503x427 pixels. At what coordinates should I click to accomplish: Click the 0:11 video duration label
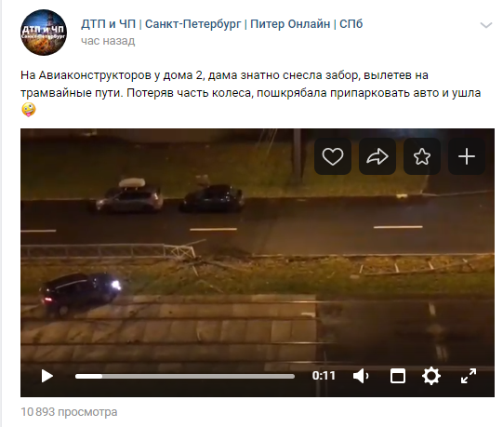(x=324, y=376)
